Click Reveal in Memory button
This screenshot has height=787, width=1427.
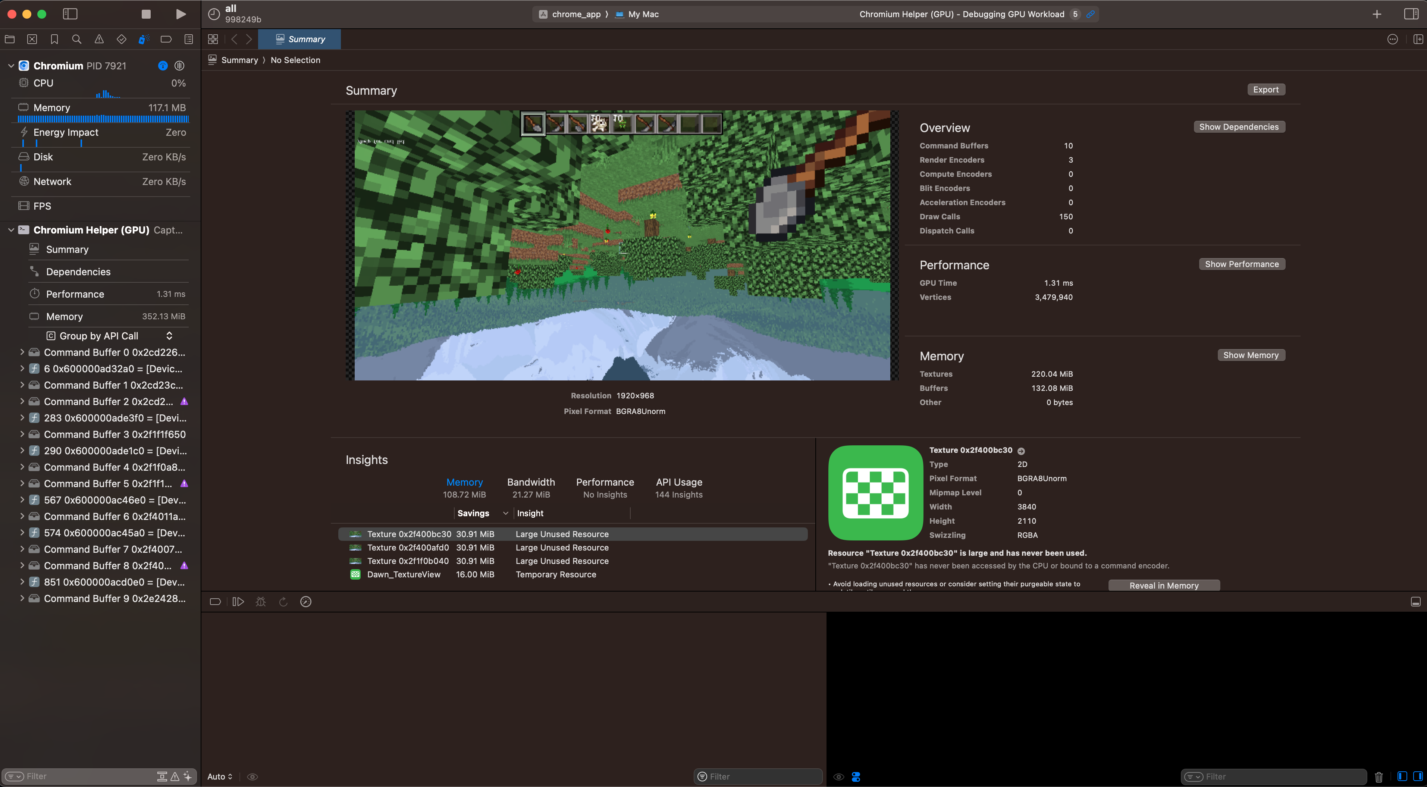(x=1164, y=586)
